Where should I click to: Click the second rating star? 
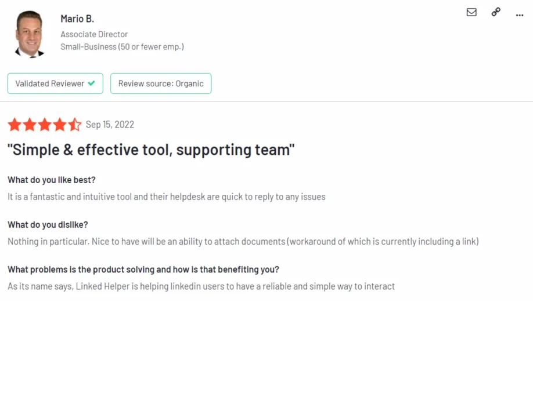(x=30, y=125)
